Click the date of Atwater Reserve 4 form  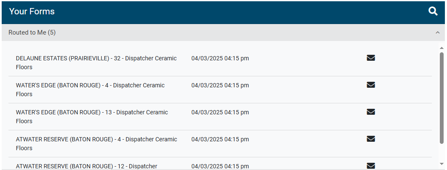(220, 139)
